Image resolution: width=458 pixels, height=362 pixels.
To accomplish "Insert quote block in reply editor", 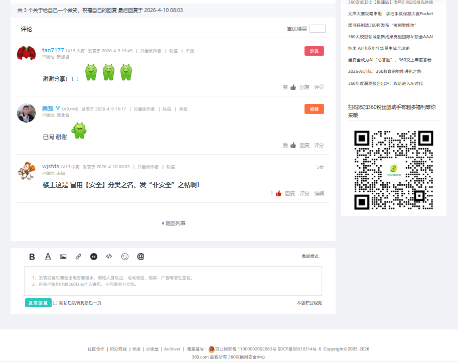I will (94, 257).
